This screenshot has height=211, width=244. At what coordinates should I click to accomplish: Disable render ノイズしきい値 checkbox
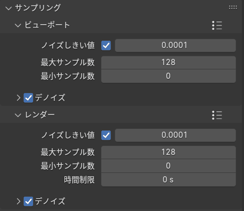(x=106, y=136)
